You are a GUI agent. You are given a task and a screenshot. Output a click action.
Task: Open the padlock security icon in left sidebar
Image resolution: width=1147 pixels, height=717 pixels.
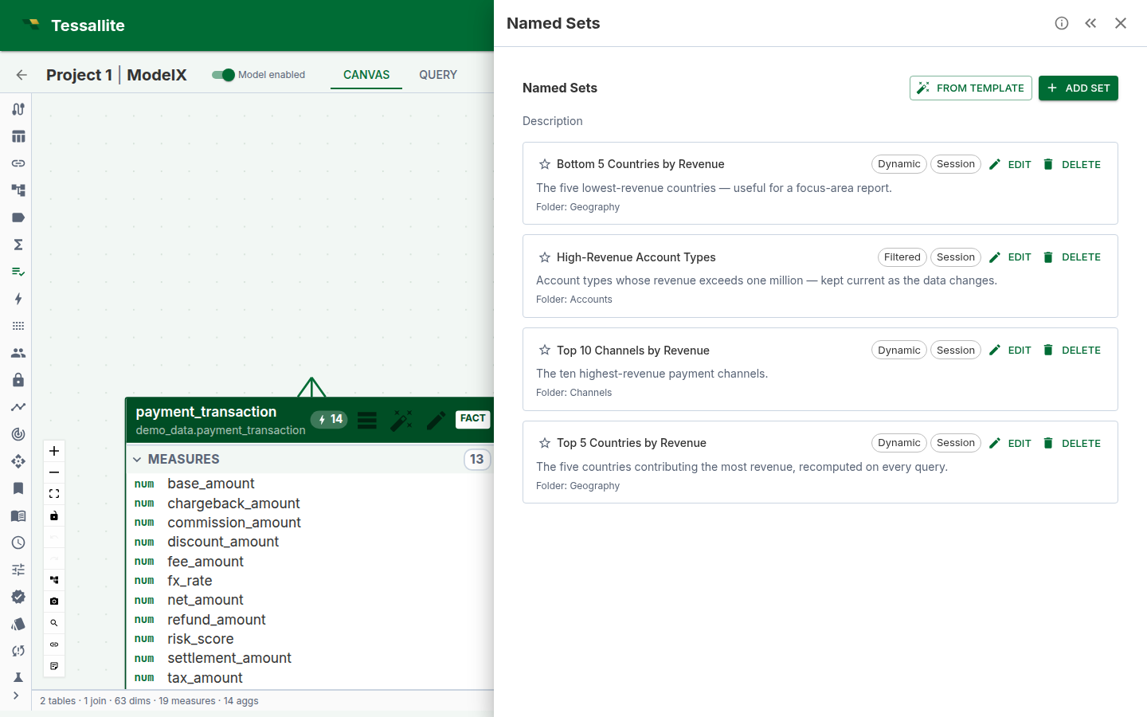[18, 380]
